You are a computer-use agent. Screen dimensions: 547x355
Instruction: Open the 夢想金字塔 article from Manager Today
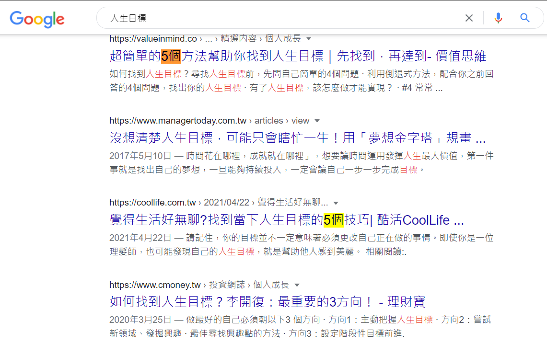(296, 138)
